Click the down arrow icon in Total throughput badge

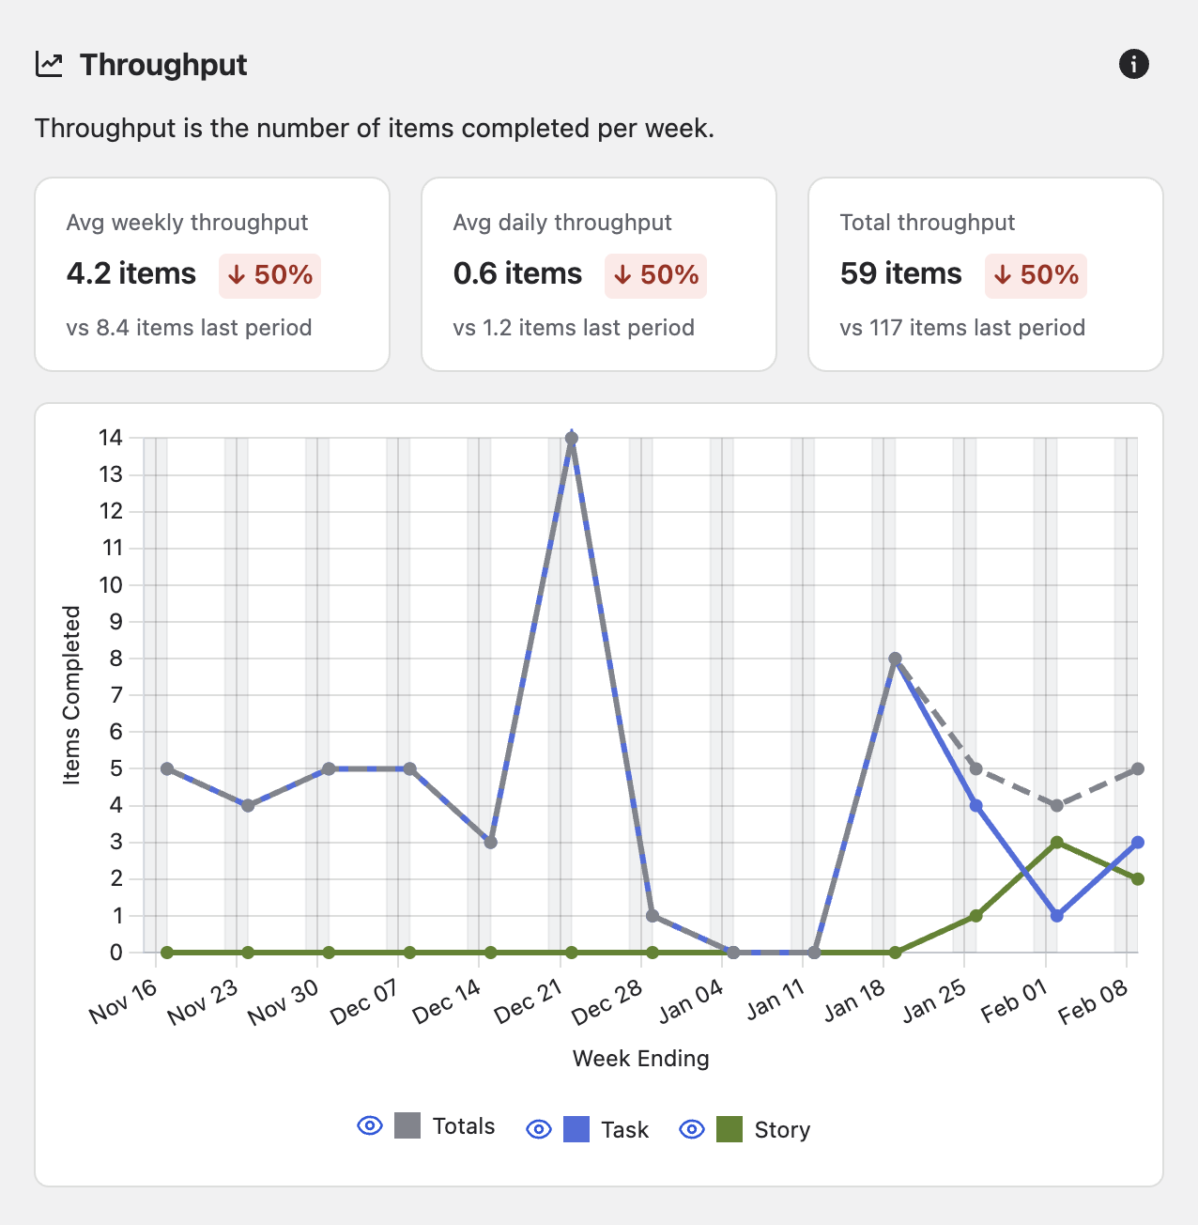[1002, 275]
